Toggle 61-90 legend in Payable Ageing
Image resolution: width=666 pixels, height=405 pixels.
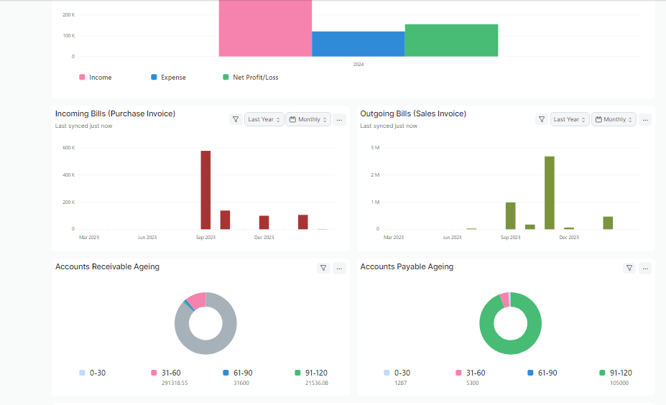coord(530,373)
